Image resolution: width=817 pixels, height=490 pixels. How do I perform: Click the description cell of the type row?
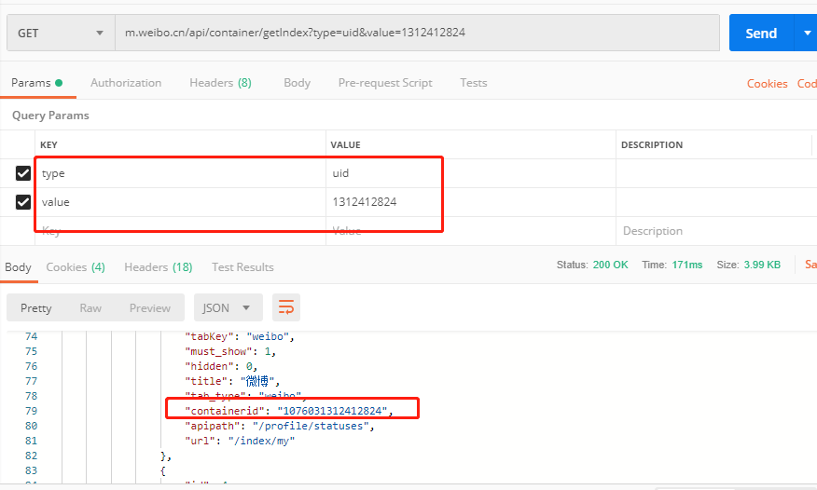click(716, 173)
